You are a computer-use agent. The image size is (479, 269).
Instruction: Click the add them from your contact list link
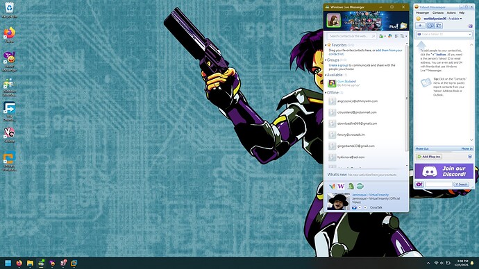point(389,51)
